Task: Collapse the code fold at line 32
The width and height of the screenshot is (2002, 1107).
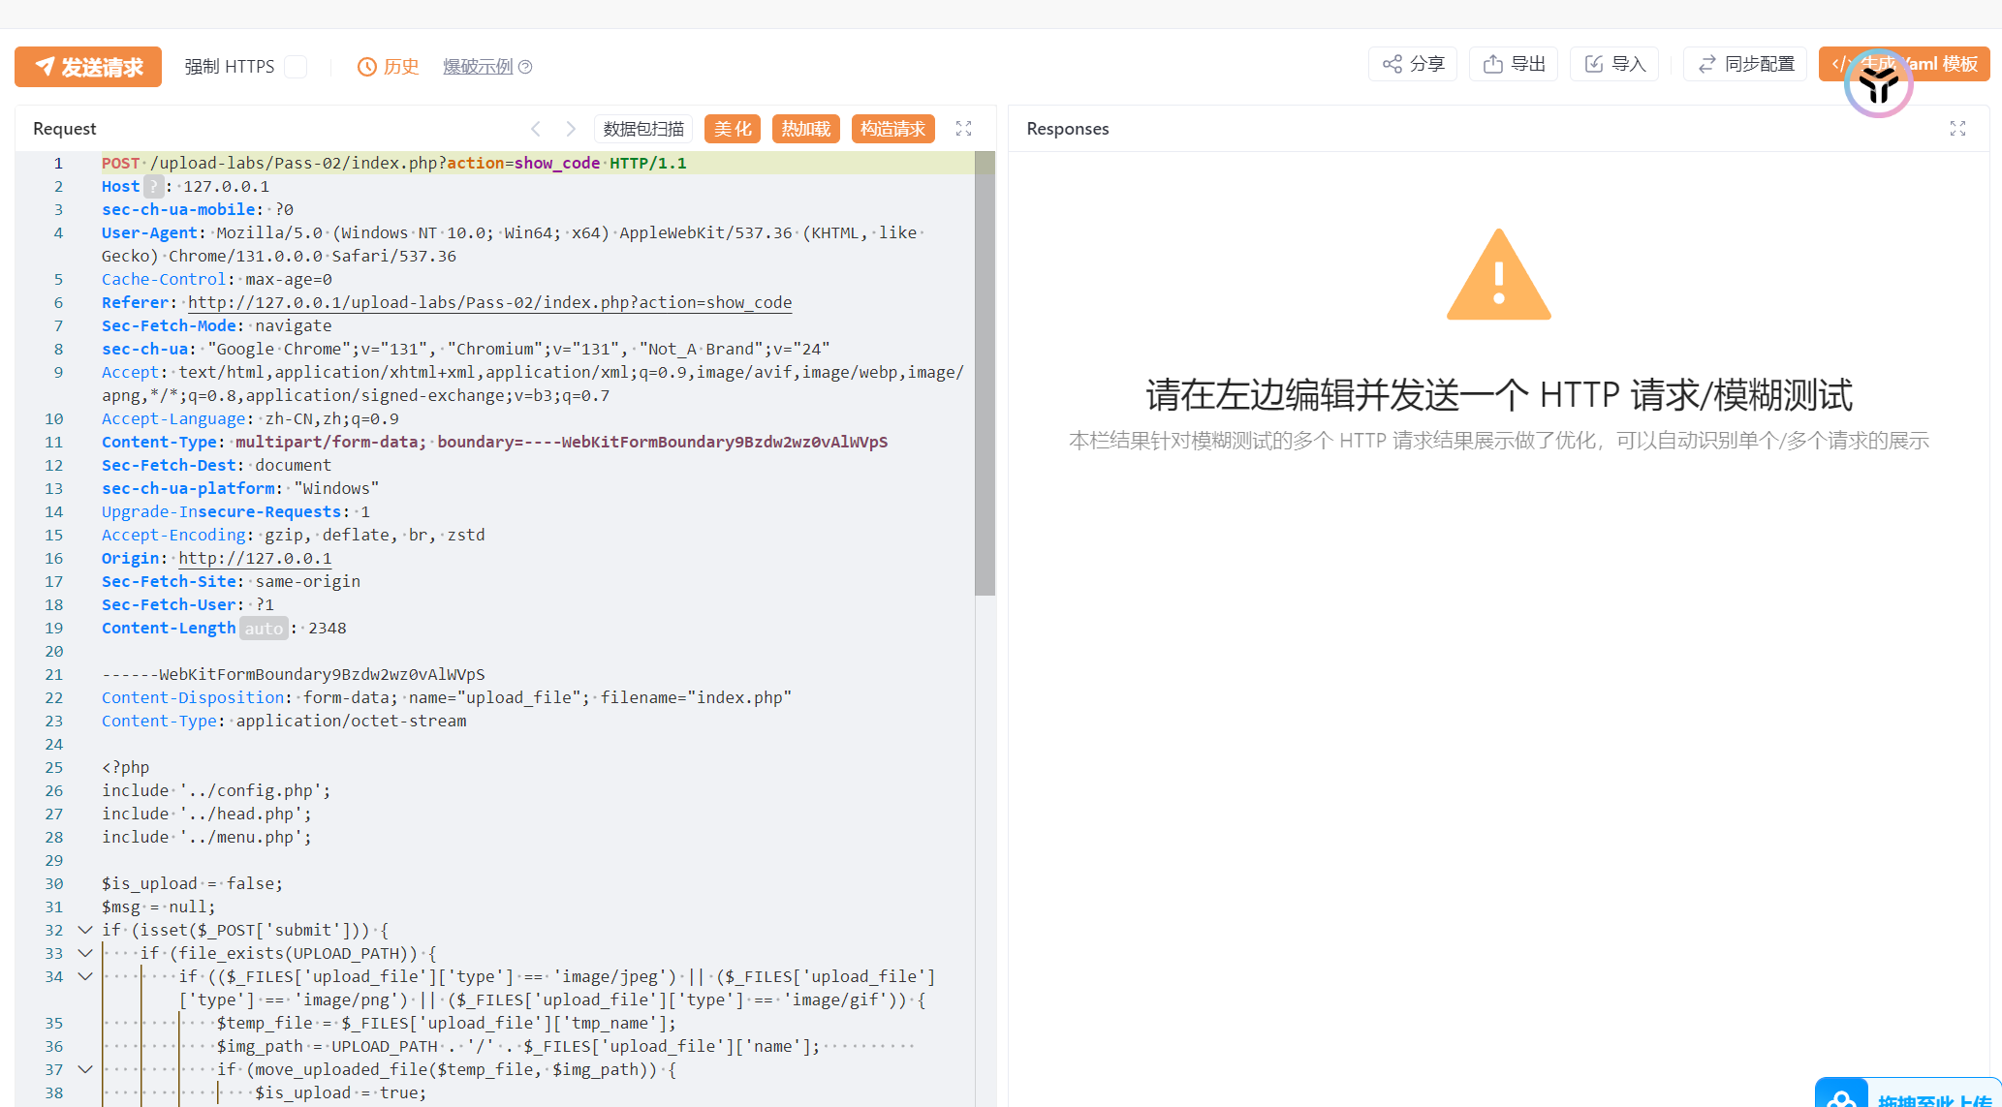Action: (85, 930)
